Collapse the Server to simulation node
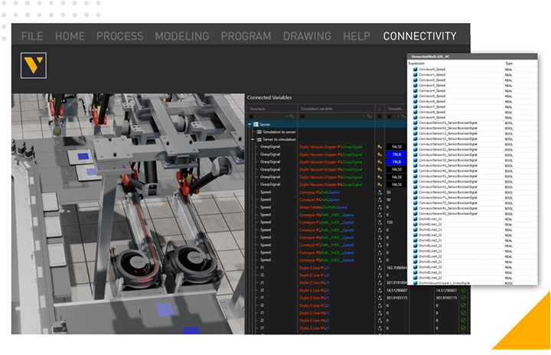Viewport: 551px width, 355px height. (252, 138)
